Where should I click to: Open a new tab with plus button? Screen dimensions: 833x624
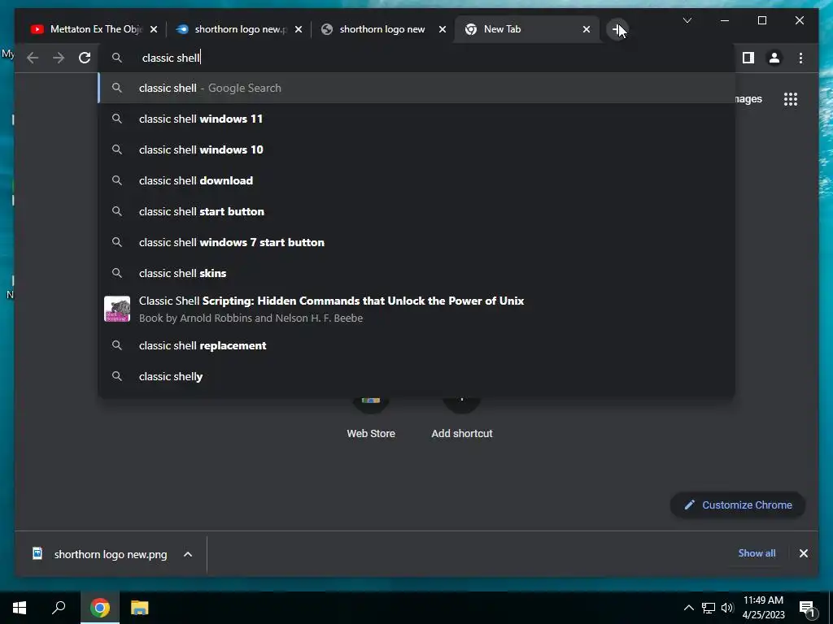[x=617, y=29]
